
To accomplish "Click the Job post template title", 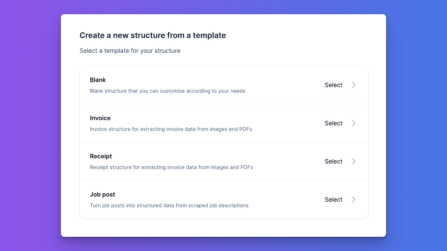I will point(102,195).
